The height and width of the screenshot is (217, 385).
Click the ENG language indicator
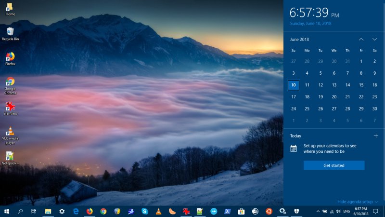pos(346,211)
